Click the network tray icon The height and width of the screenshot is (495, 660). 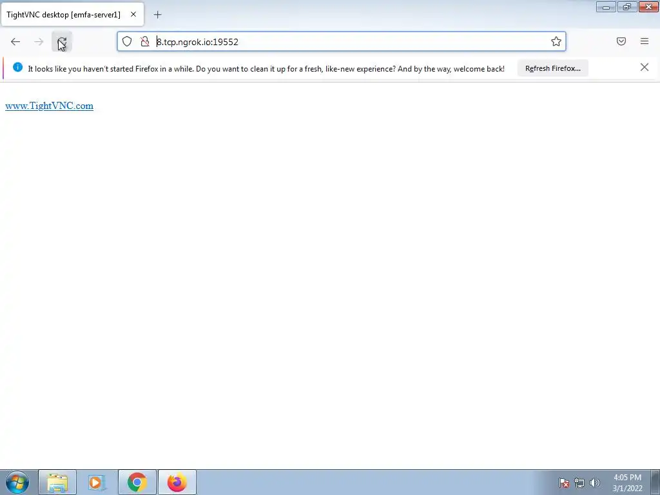tap(579, 483)
